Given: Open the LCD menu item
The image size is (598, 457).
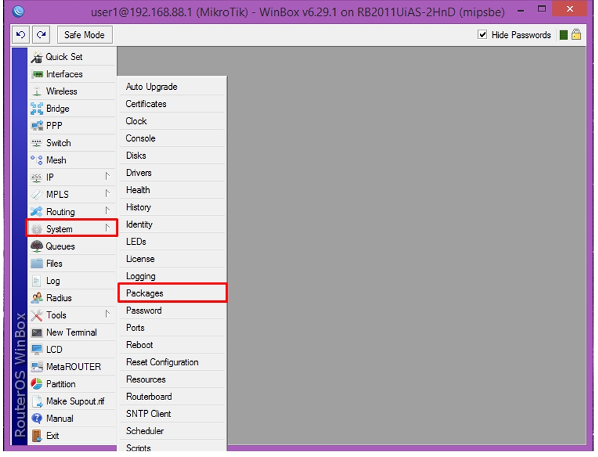Looking at the screenshot, I should coord(72,350).
